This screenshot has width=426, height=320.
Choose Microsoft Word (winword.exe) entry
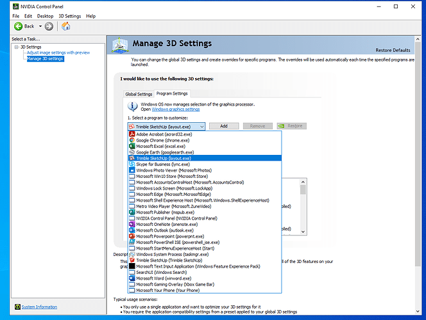[205, 278]
